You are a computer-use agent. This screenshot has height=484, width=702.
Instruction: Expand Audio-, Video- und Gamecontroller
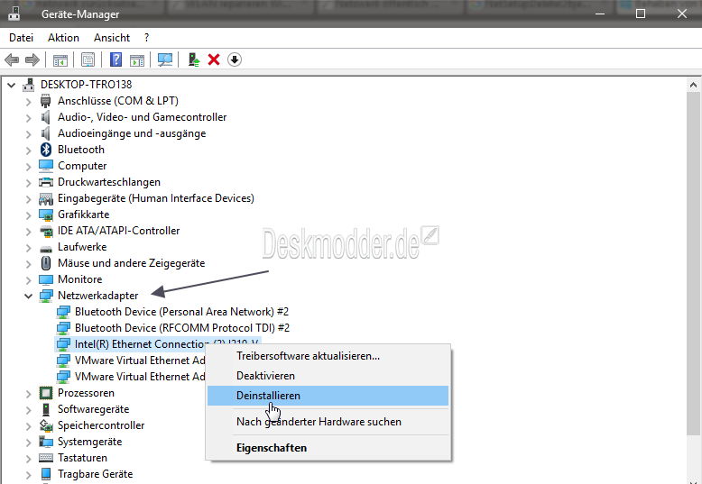[x=28, y=118]
